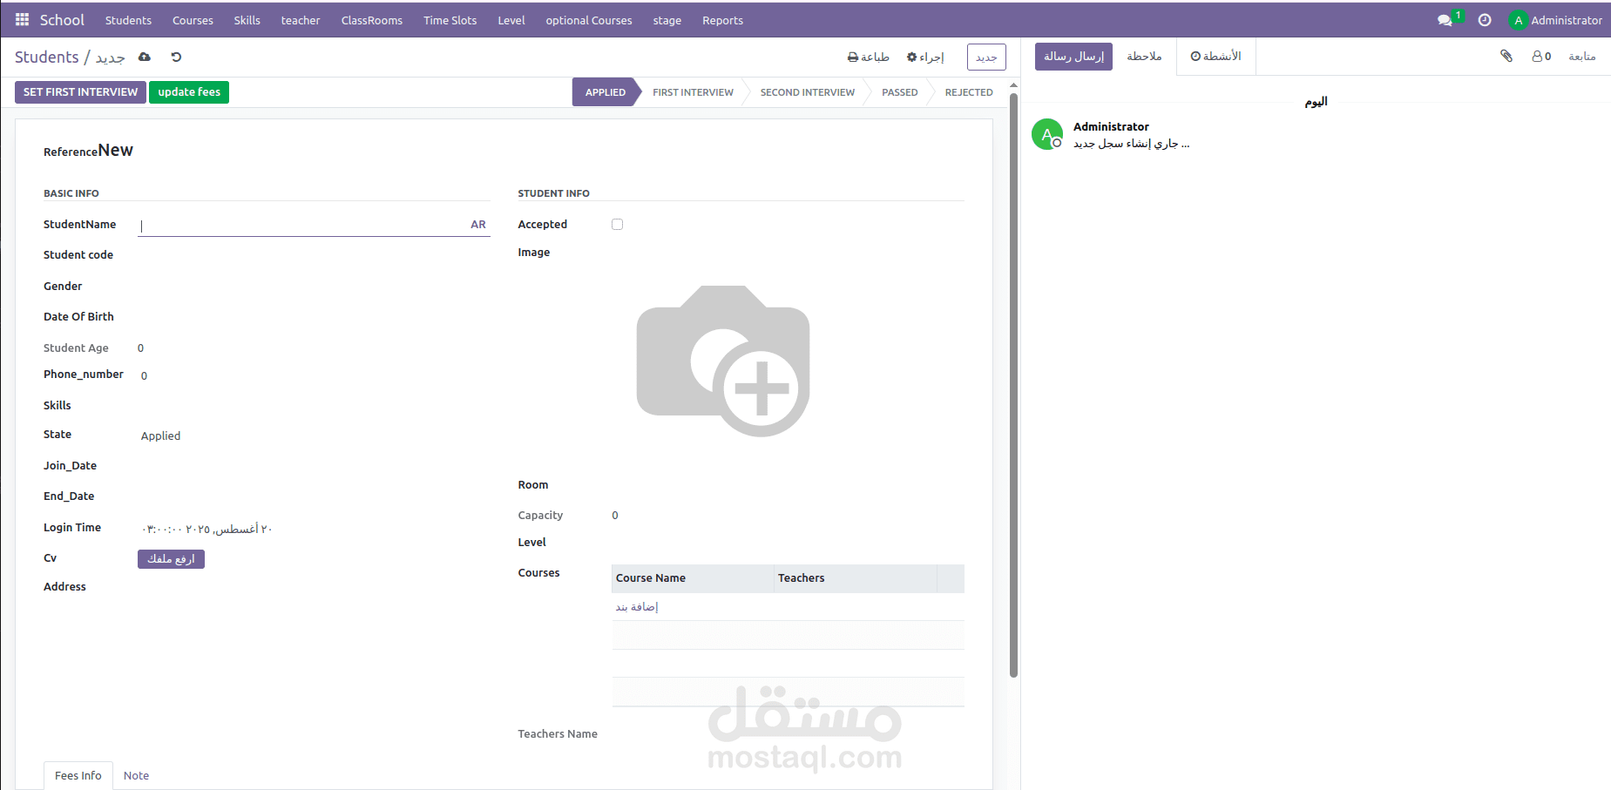The width and height of the screenshot is (1611, 790).
Task: Click the apps grid icon next to School
Action: pos(21,19)
